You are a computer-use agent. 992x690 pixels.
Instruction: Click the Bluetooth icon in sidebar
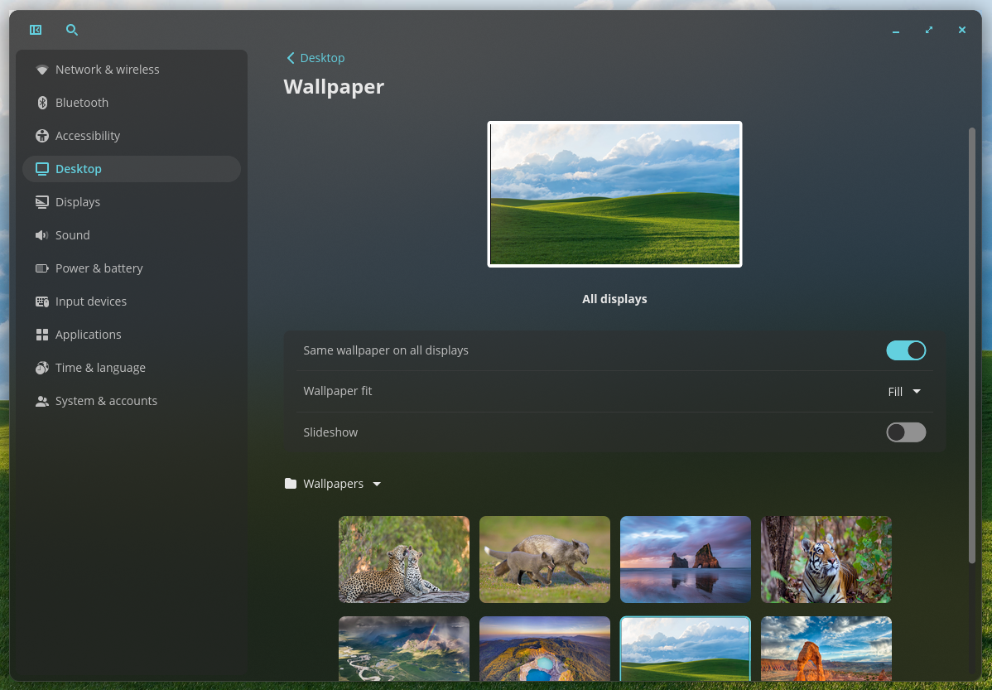42,103
